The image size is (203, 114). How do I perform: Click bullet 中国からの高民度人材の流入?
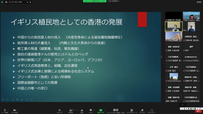pyautogui.click(x=39, y=37)
